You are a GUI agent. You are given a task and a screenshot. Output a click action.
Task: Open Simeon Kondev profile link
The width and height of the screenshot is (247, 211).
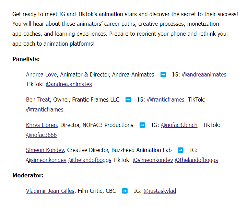coord(45,150)
